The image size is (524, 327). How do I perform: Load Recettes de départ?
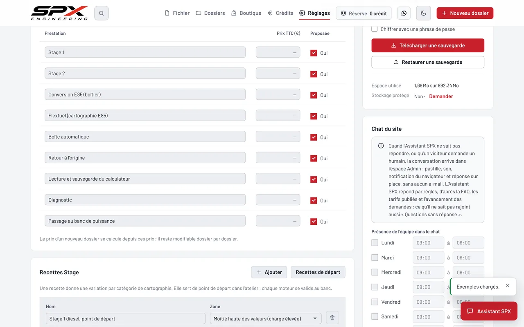(x=318, y=272)
